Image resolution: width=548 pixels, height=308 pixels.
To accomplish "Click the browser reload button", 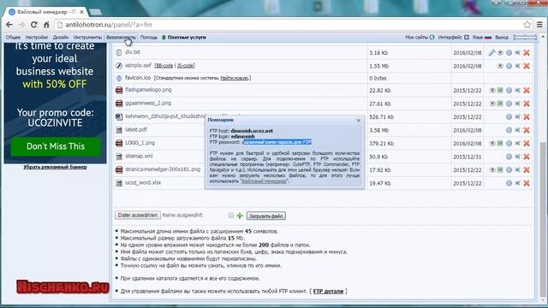I will 34,25.
